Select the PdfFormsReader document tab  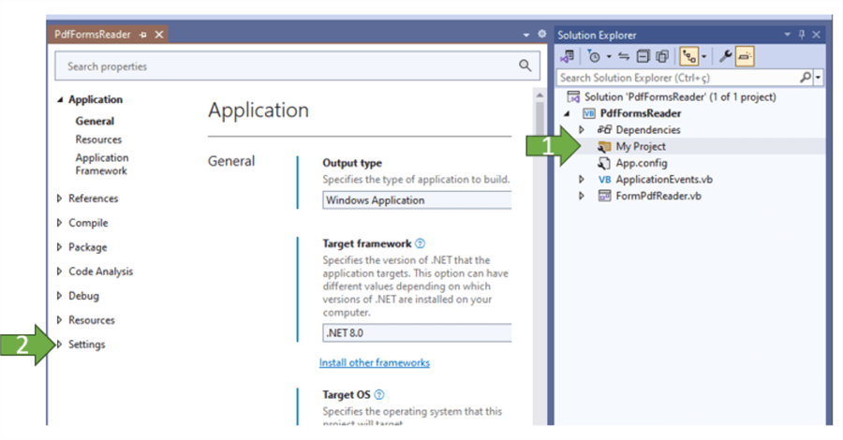pyautogui.click(x=93, y=35)
